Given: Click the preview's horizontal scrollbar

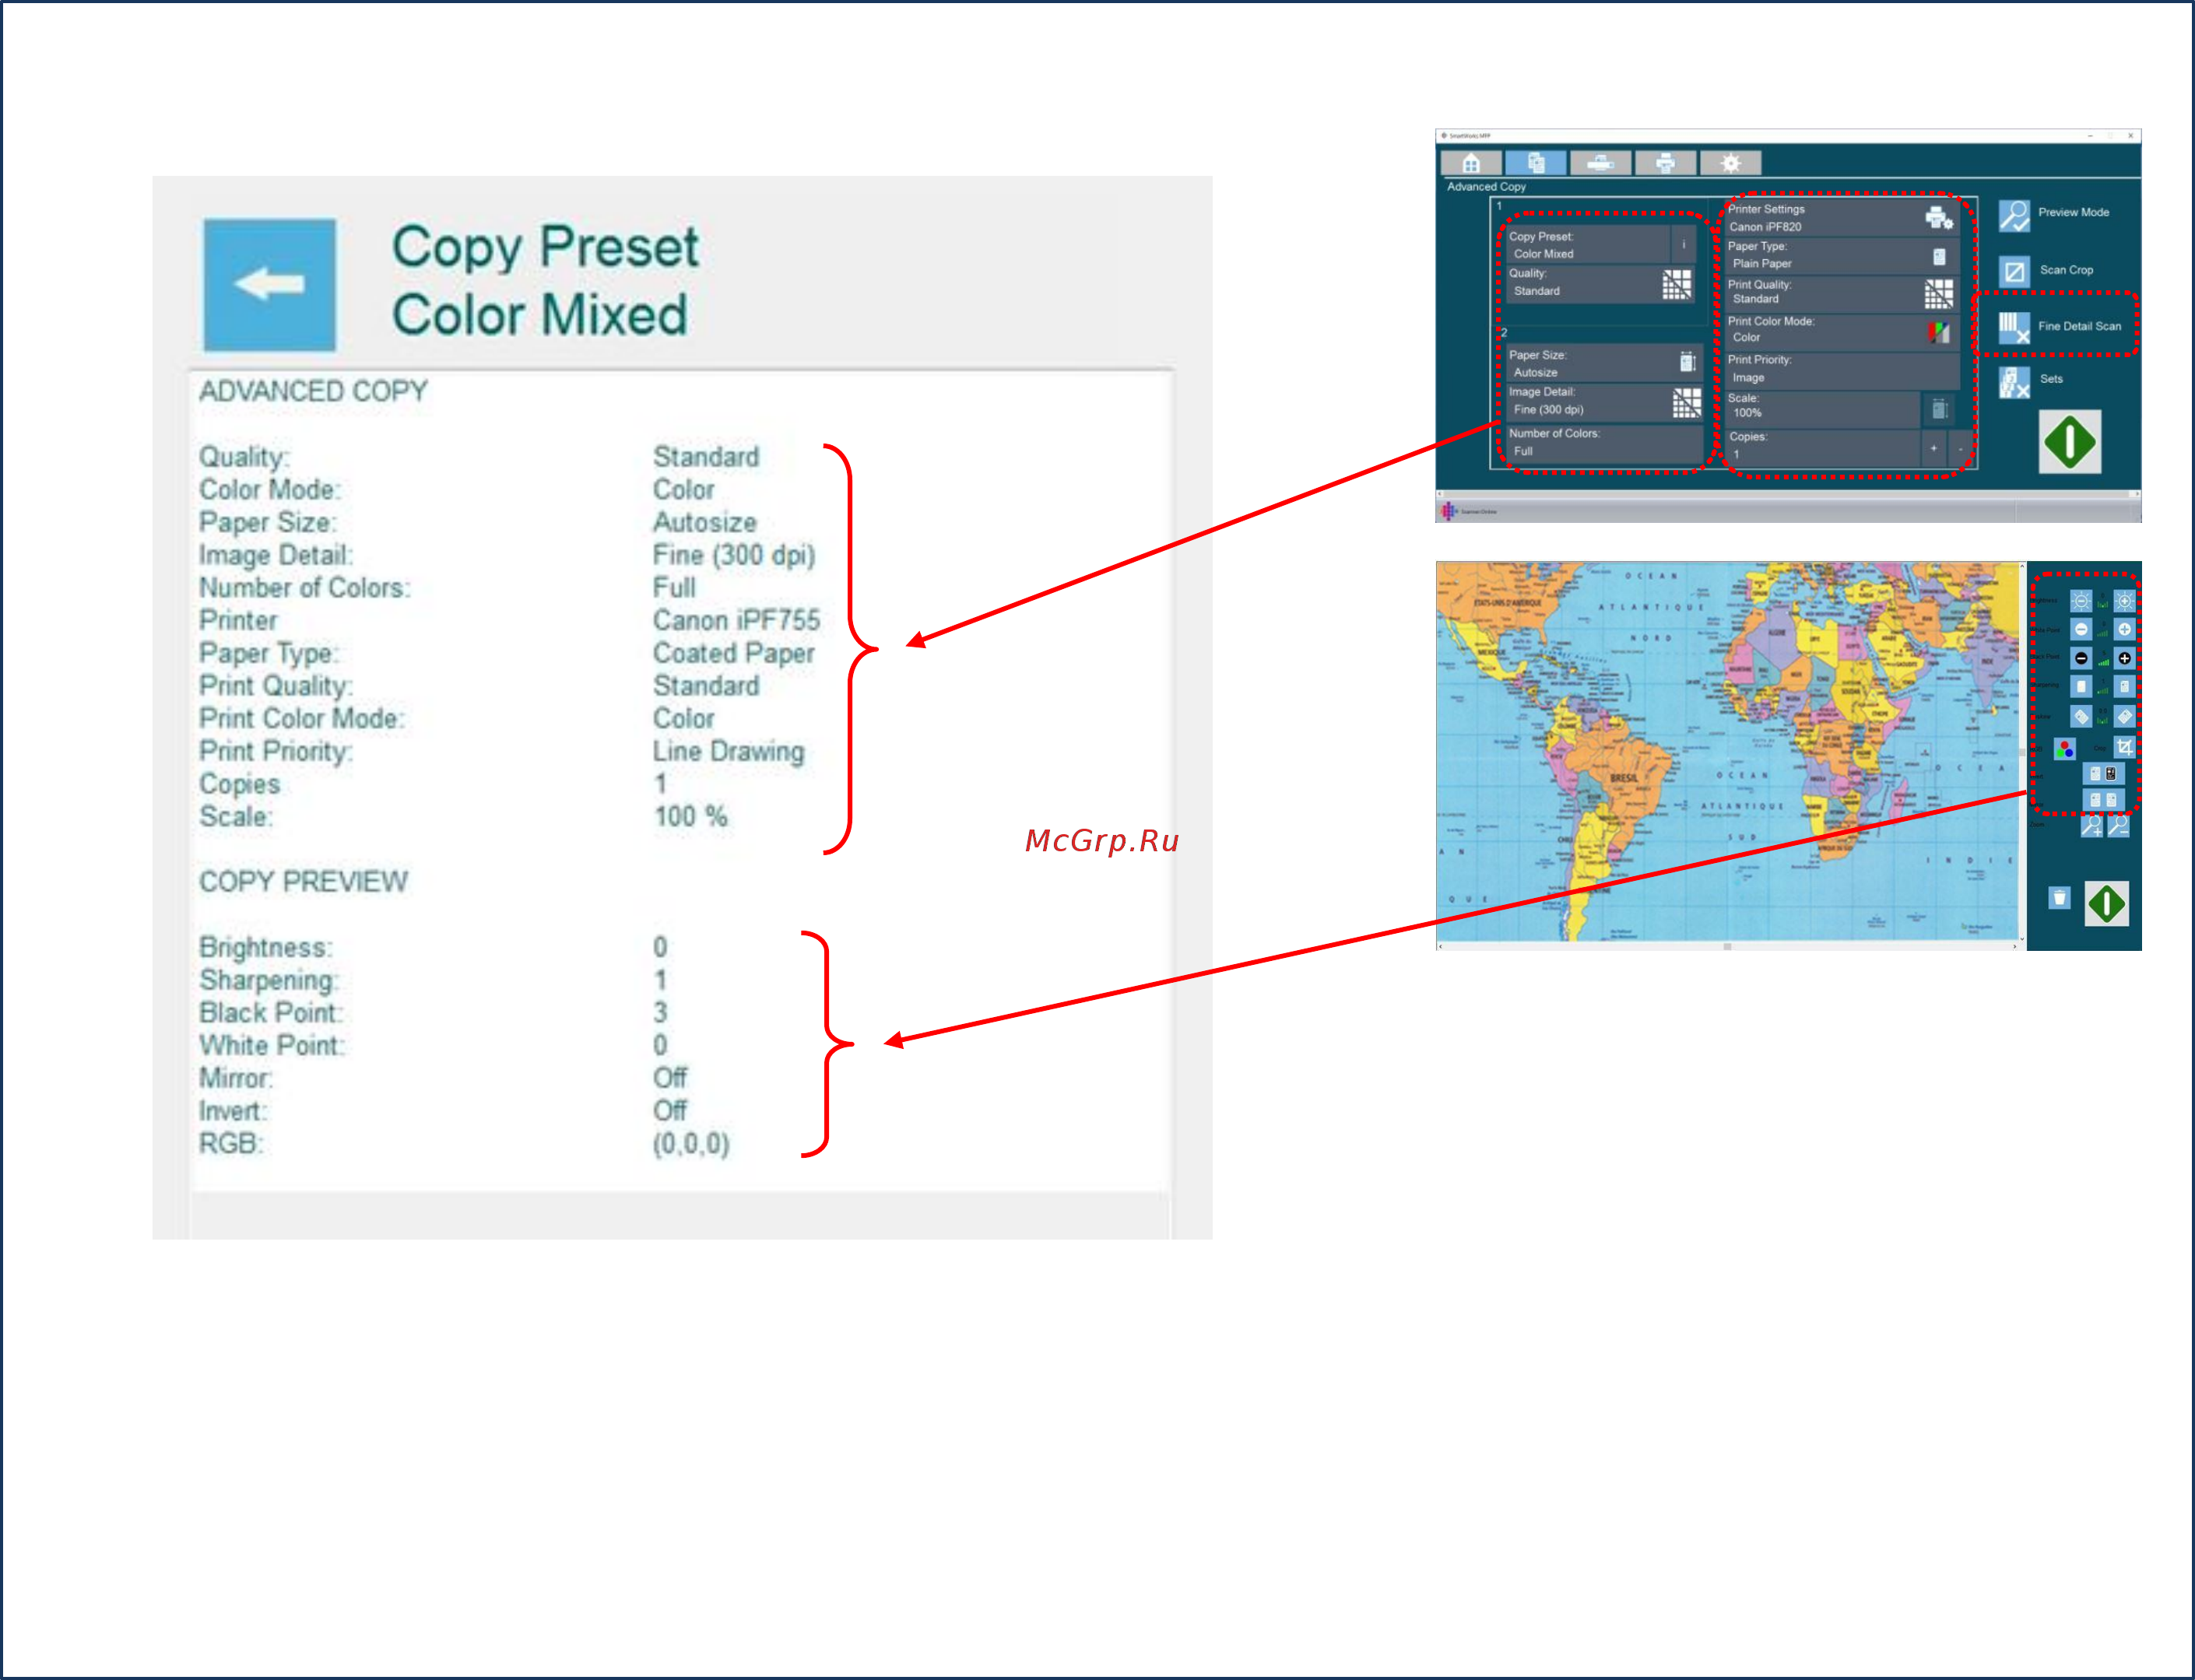Looking at the screenshot, I should tap(1728, 946).
